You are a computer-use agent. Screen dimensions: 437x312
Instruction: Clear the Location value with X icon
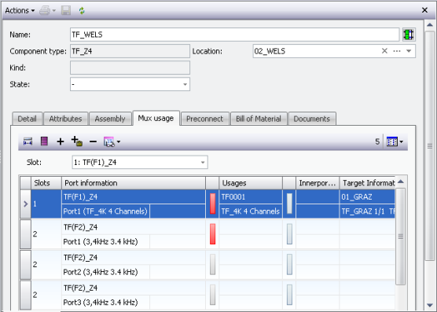(384, 51)
